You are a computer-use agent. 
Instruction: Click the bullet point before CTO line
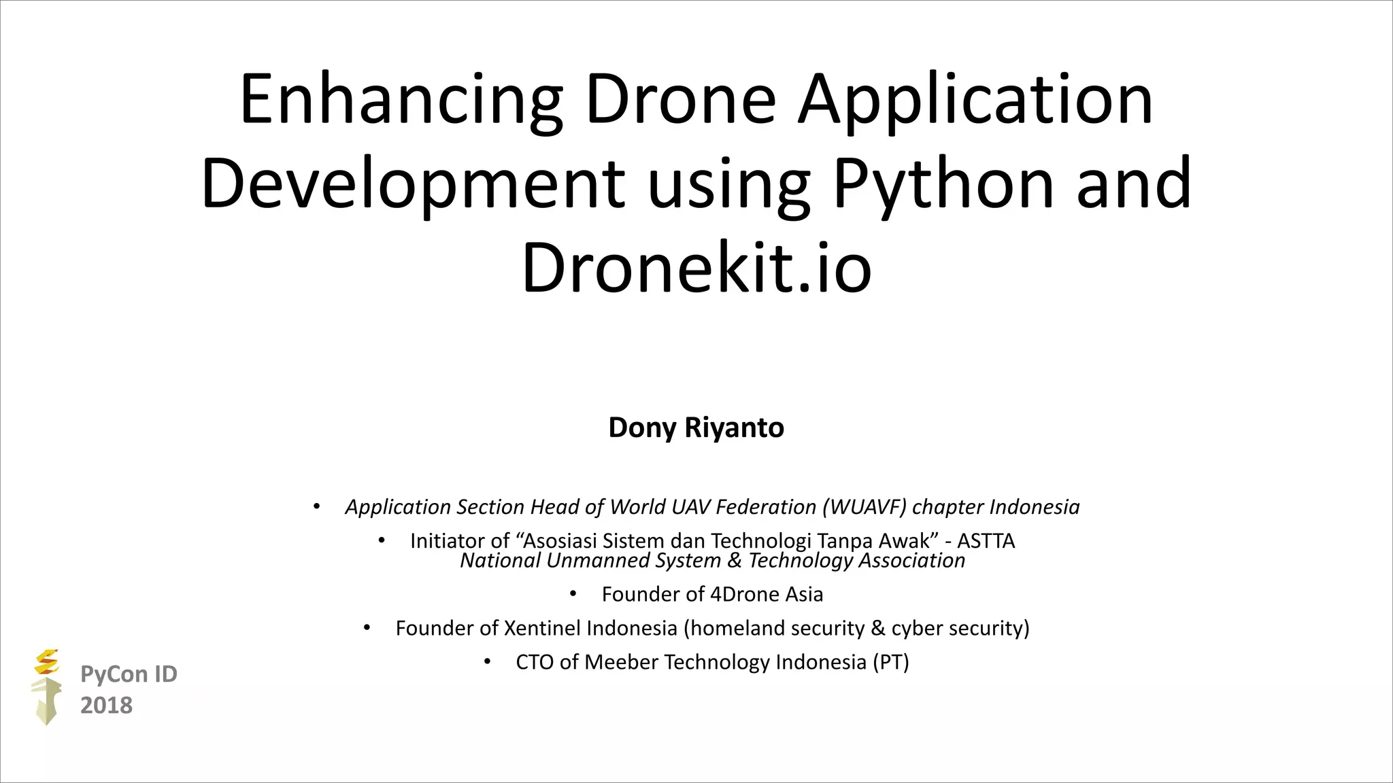pyautogui.click(x=487, y=661)
